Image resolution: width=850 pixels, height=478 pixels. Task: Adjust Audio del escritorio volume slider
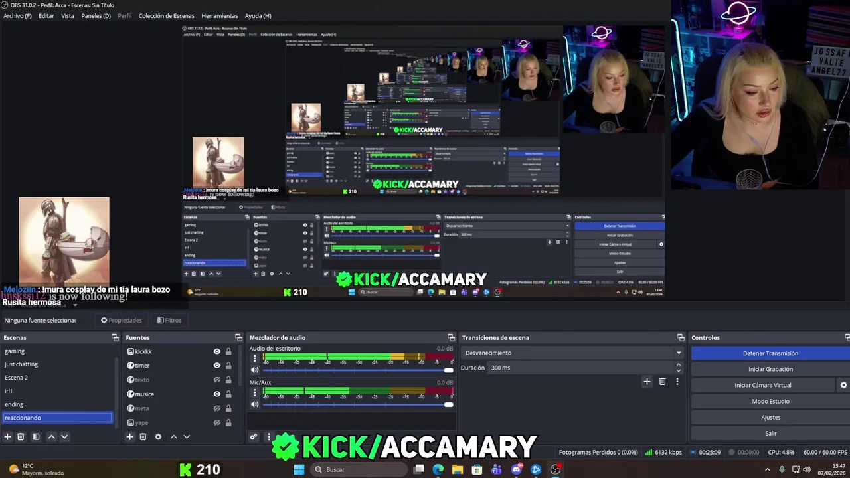pos(358,370)
